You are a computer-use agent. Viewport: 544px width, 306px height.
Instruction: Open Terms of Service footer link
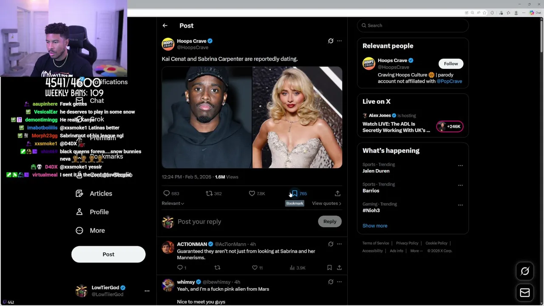click(376, 243)
